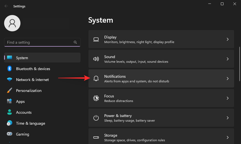This screenshot has height=144, width=241.
Task: Click the Bluetooth icon in sidebar
Action: point(10,69)
